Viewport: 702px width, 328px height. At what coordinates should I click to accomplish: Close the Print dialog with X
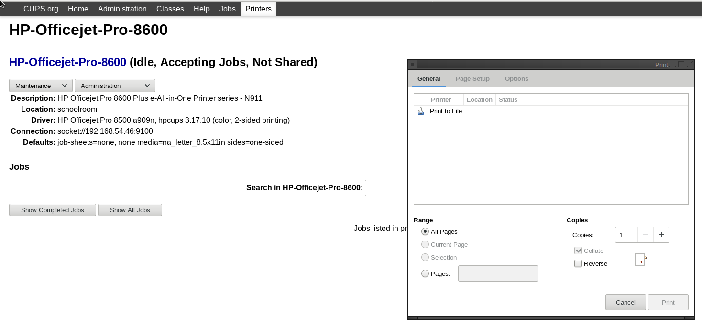coord(689,64)
